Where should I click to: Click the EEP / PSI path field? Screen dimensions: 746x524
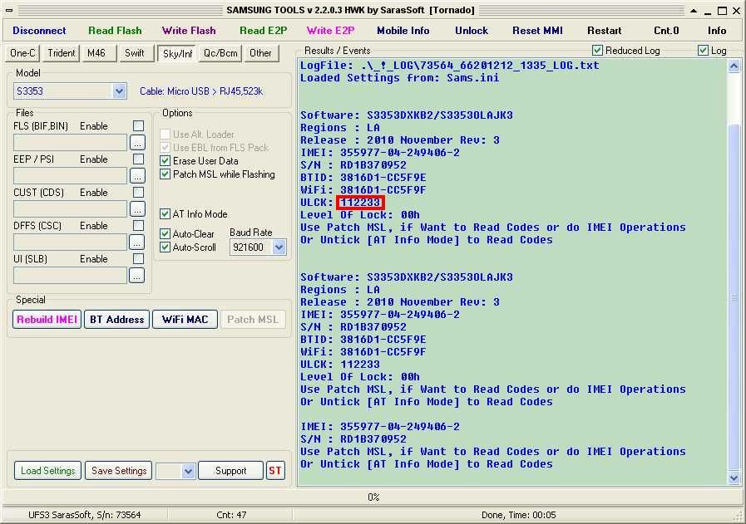(70, 176)
